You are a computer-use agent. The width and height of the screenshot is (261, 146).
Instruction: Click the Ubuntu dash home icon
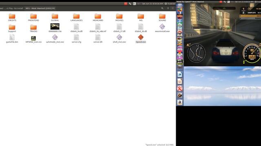click(180, 5)
